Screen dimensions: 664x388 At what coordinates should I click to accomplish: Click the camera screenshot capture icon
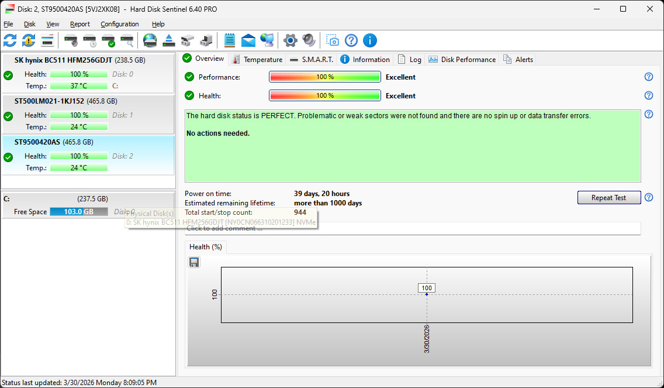(333, 41)
